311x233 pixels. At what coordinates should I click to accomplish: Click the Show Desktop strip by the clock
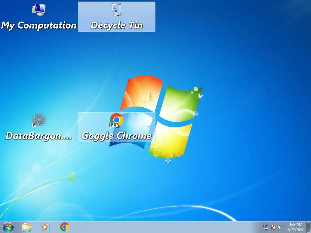(309, 227)
